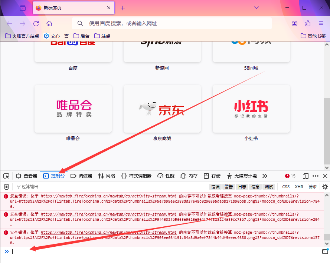Switch to the 调试器 tab

(81, 176)
